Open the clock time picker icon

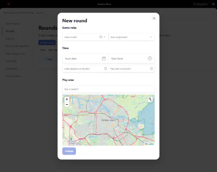(x=150, y=59)
